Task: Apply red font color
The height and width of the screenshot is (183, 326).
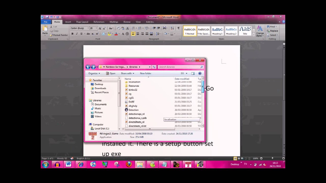Action: [x=116, y=34]
